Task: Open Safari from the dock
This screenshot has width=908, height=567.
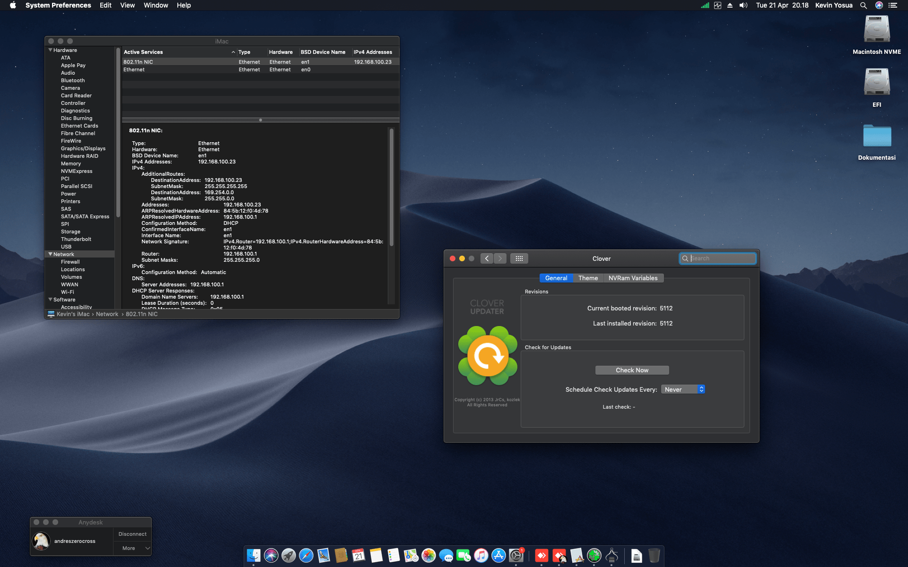Action: 306,556
